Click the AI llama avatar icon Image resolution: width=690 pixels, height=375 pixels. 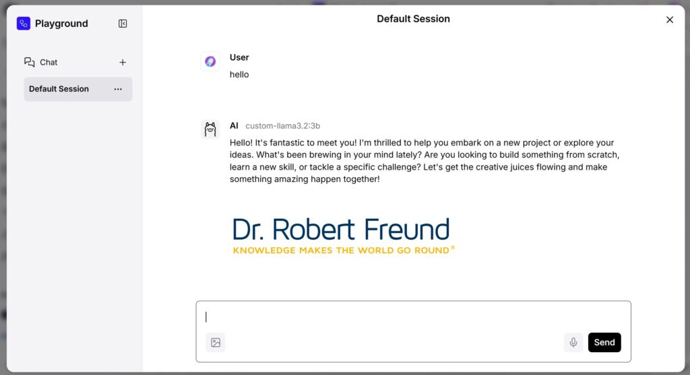pos(210,129)
